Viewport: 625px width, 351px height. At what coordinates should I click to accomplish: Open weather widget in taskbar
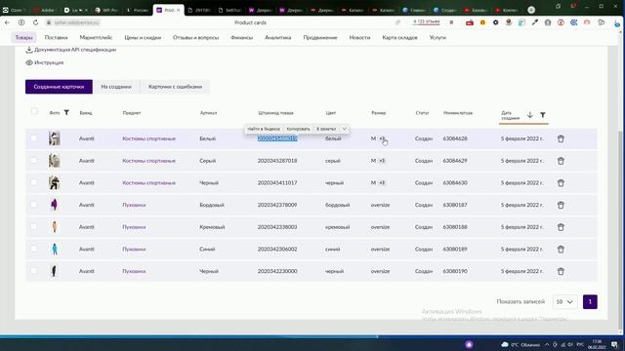521,344
